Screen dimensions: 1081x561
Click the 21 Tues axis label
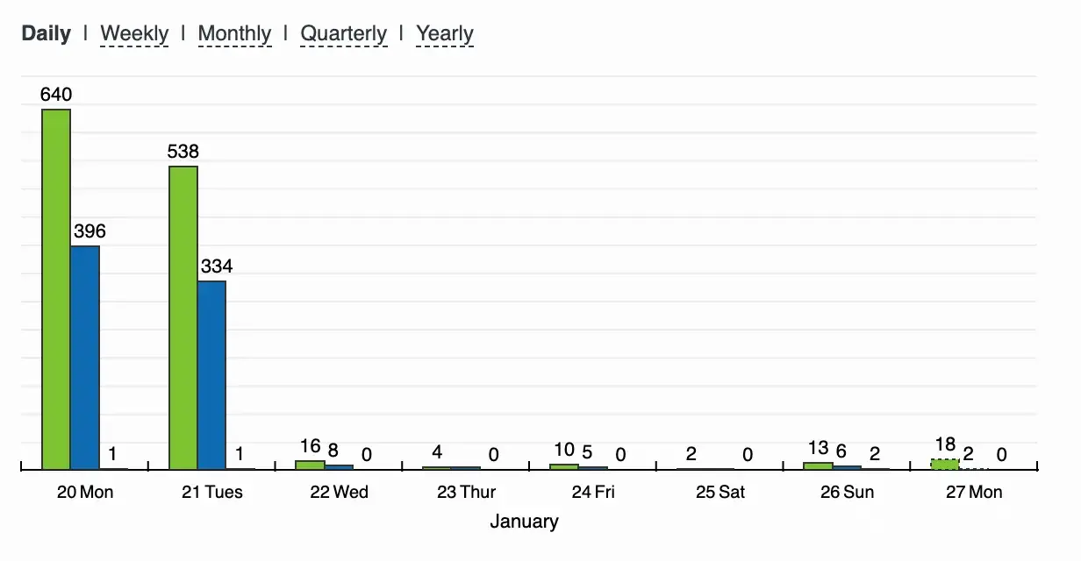point(212,492)
